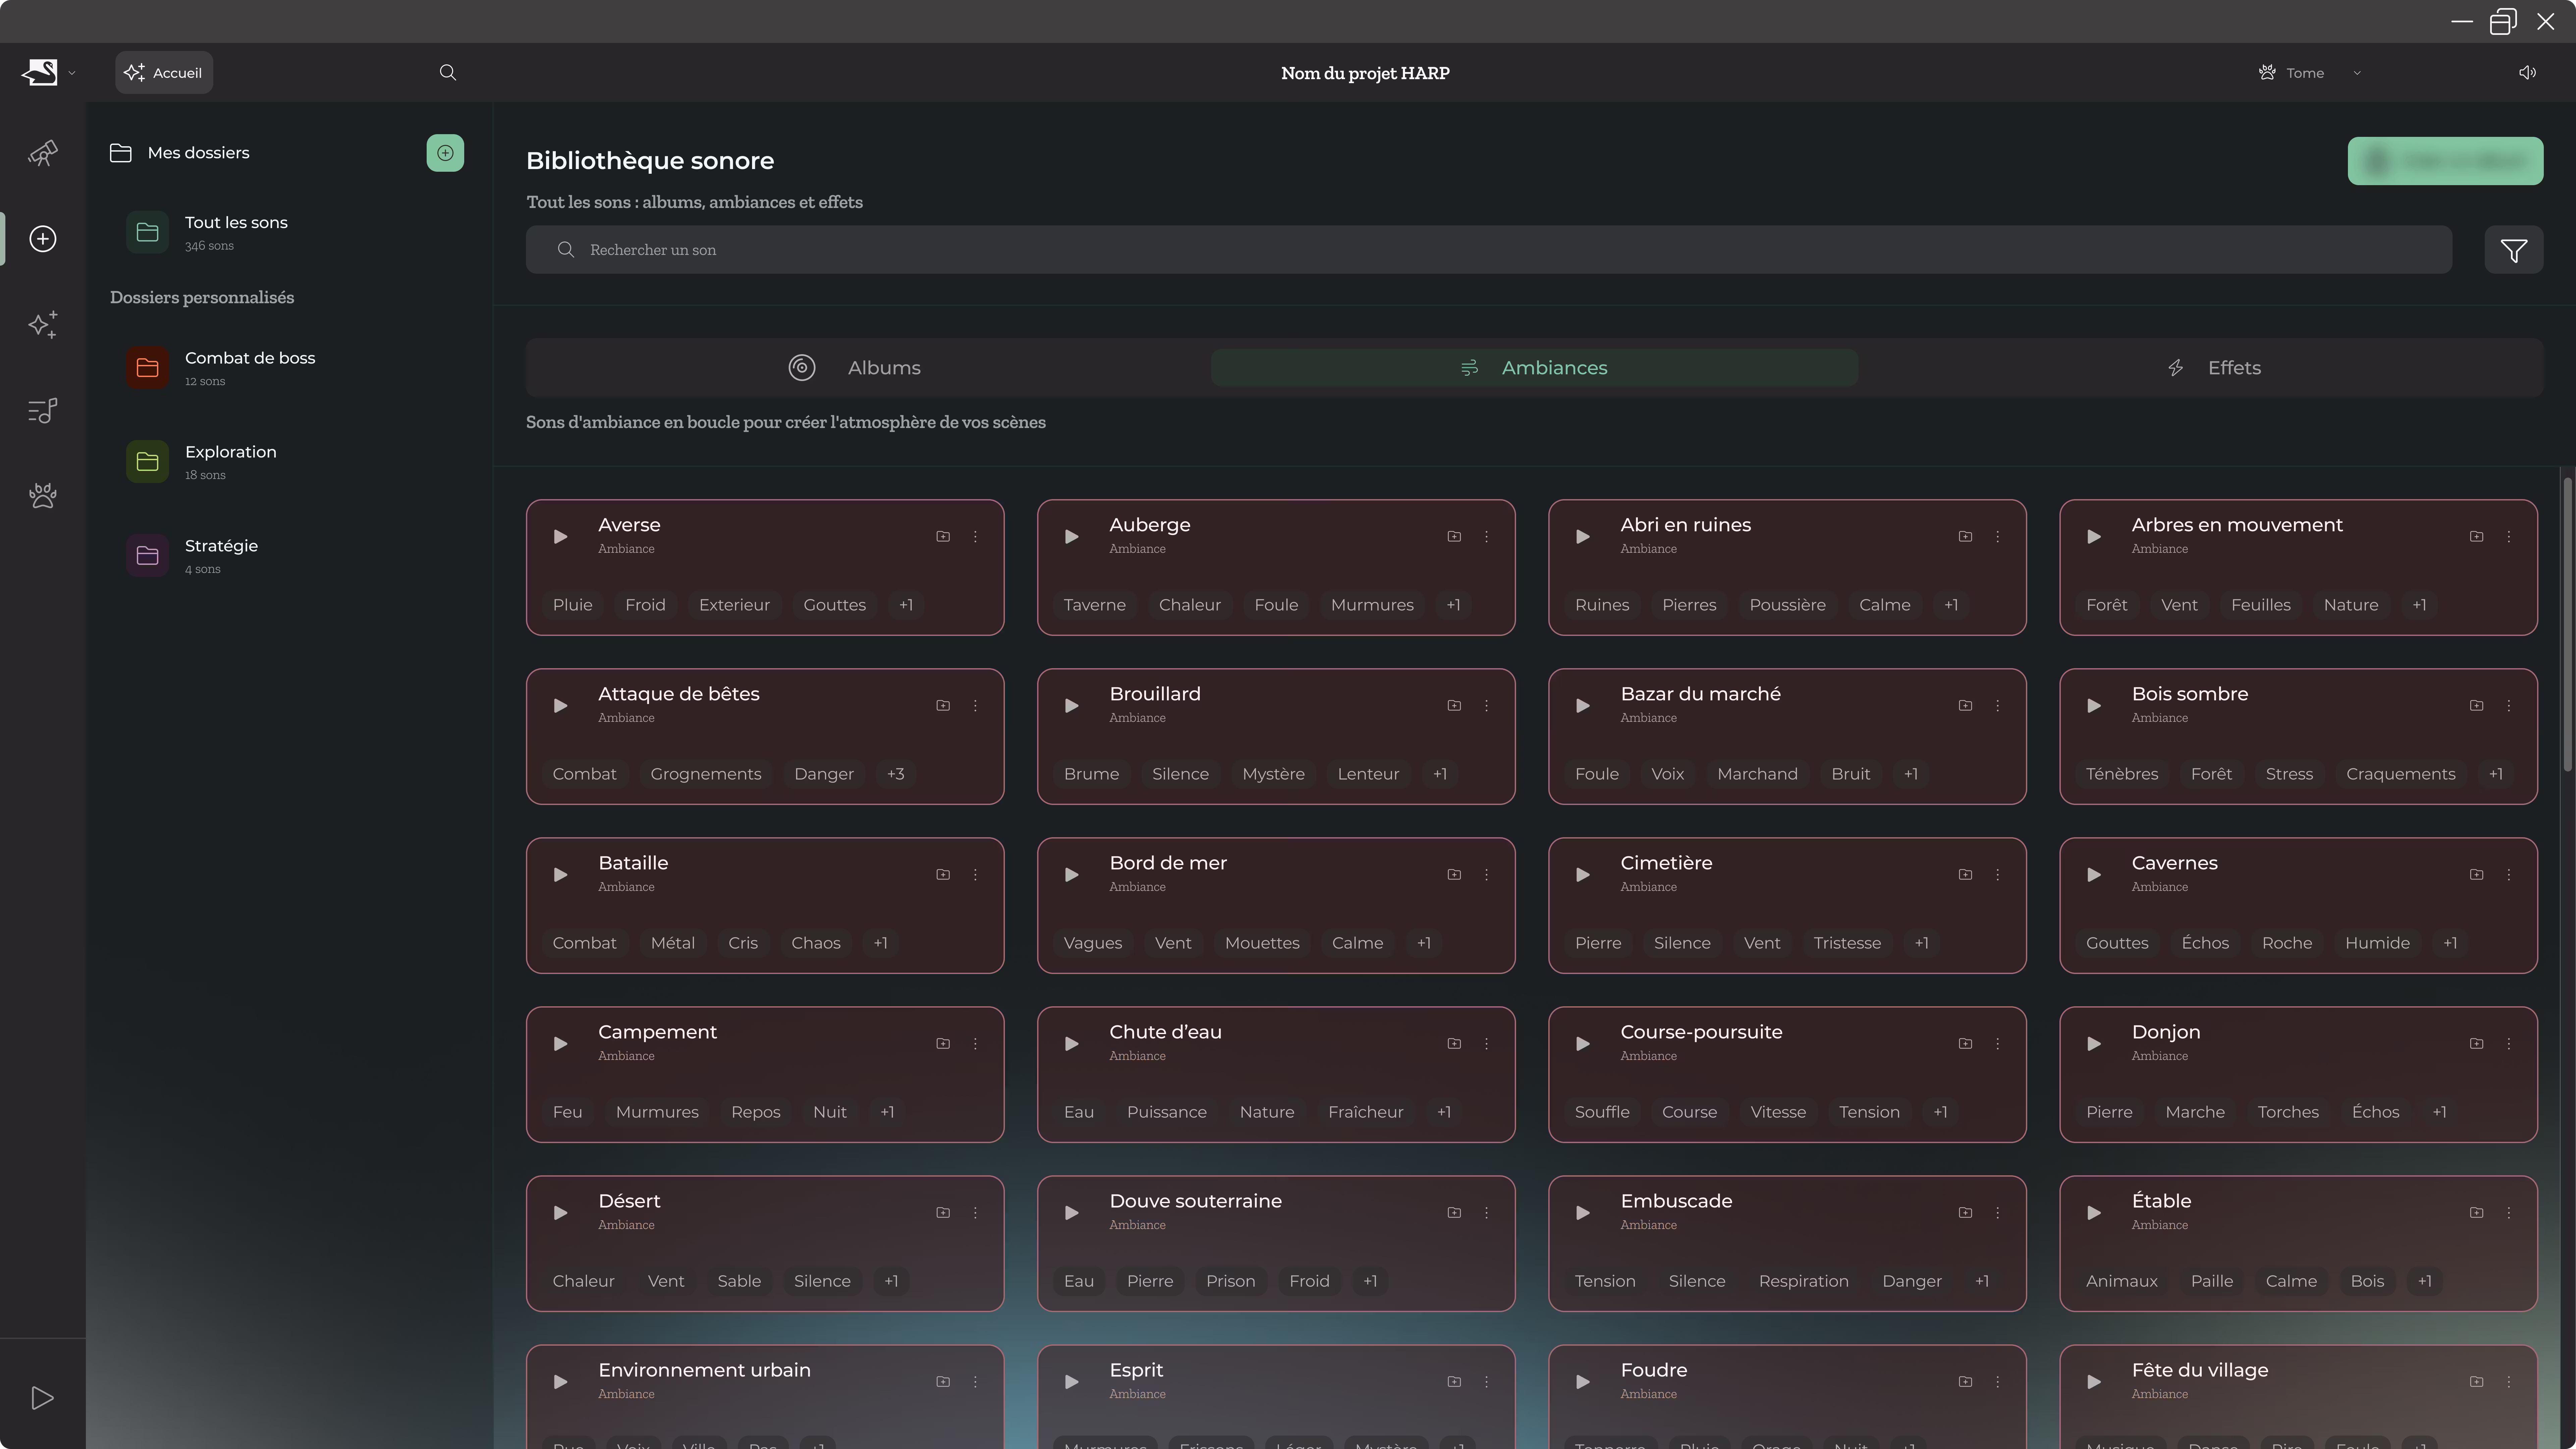Image resolution: width=2576 pixels, height=1449 pixels.
Task: Click the music playlist icon in sidebar
Action: (42, 410)
